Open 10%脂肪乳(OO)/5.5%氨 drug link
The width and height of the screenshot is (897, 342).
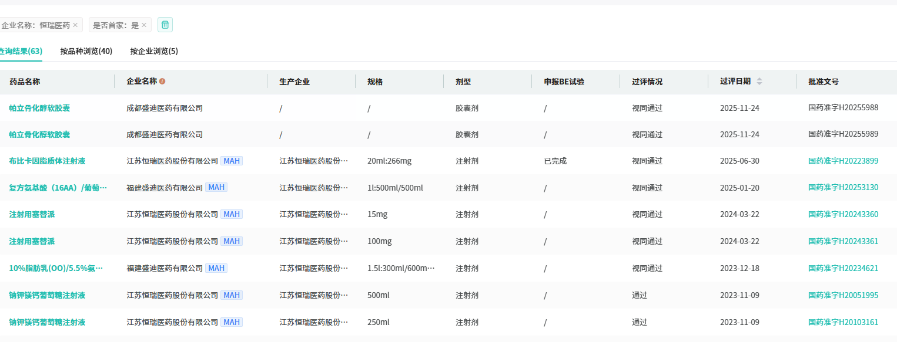pyautogui.click(x=56, y=268)
